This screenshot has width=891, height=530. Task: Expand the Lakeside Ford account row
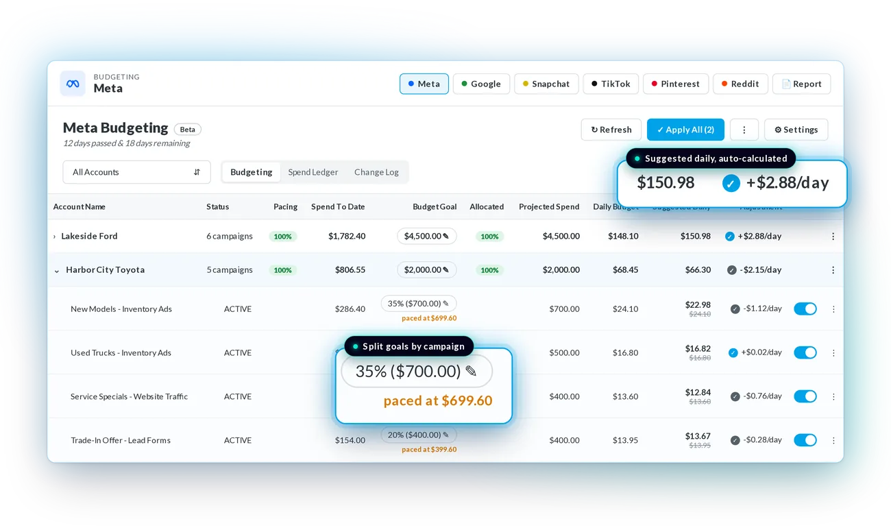coord(55,237)
